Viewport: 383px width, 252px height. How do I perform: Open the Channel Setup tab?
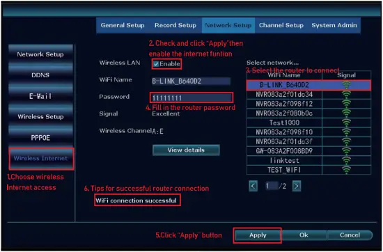281,25
